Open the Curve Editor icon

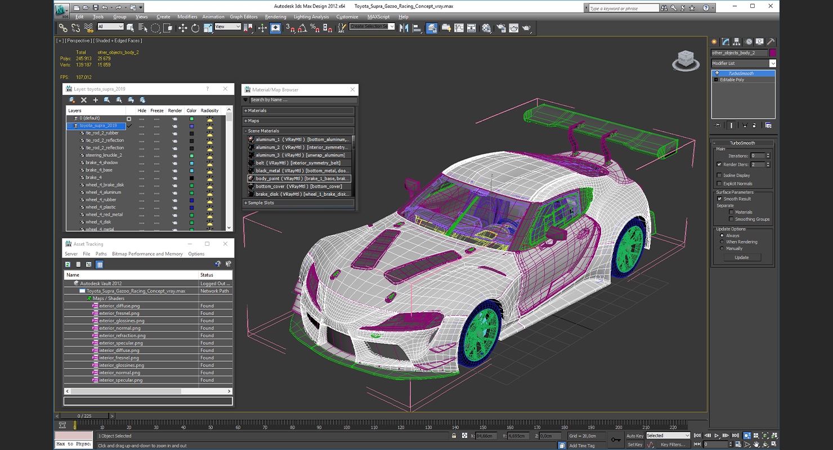point(459,28)
